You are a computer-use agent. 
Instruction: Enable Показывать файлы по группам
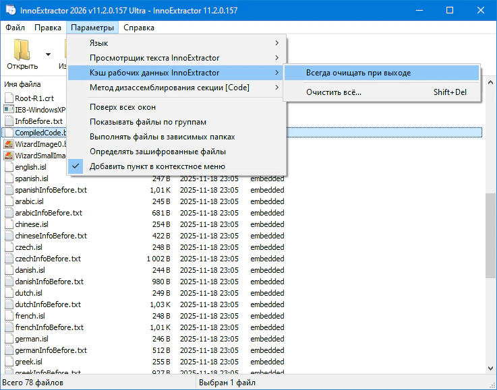[x=148, y=122]
